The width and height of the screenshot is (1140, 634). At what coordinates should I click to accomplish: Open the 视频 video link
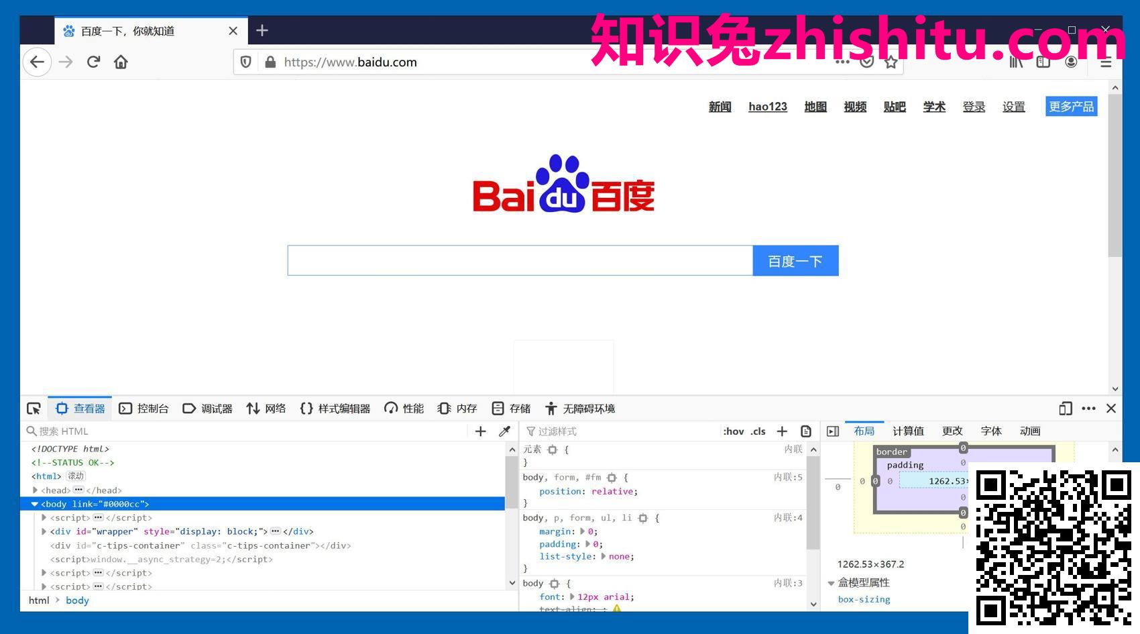(x=855, y=107)
